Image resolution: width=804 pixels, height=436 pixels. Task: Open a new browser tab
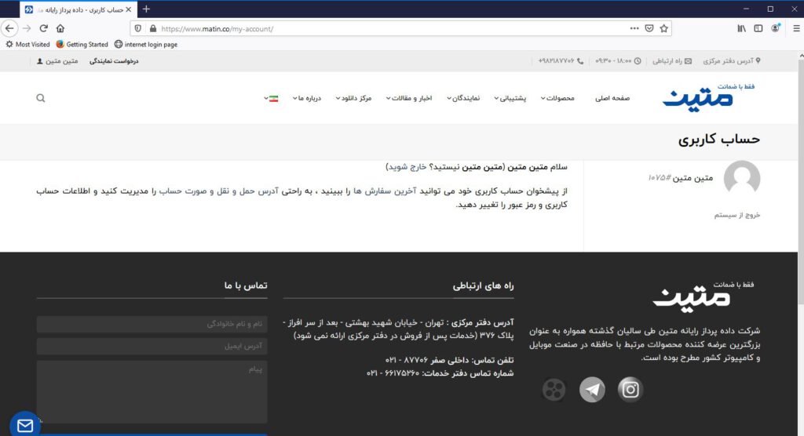146,9
